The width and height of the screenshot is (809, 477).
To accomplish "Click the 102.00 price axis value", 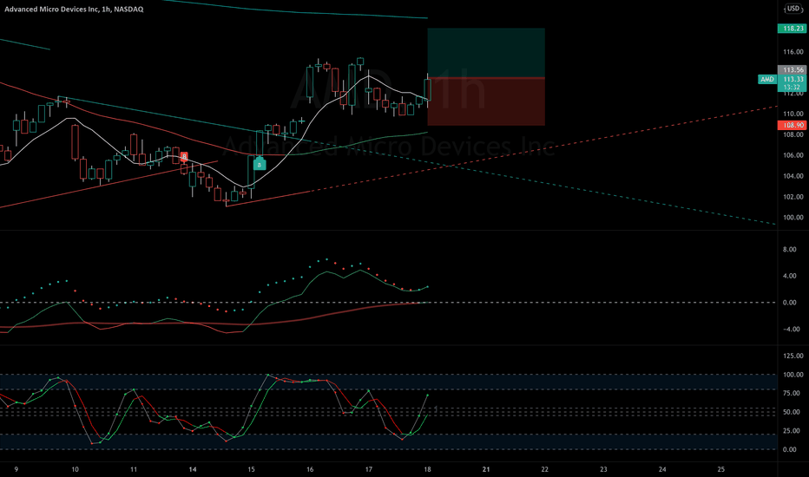I will (793, 197).
